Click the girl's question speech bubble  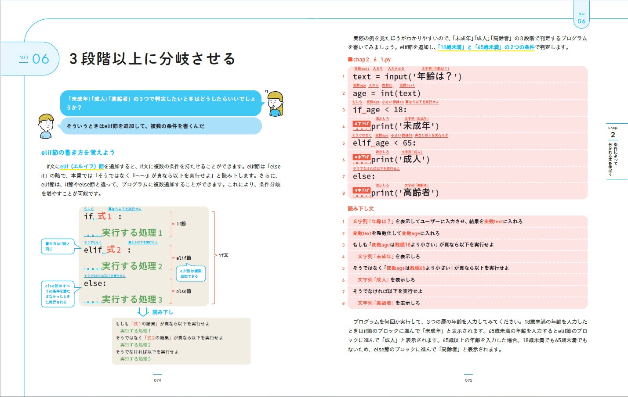click(161, 103)
